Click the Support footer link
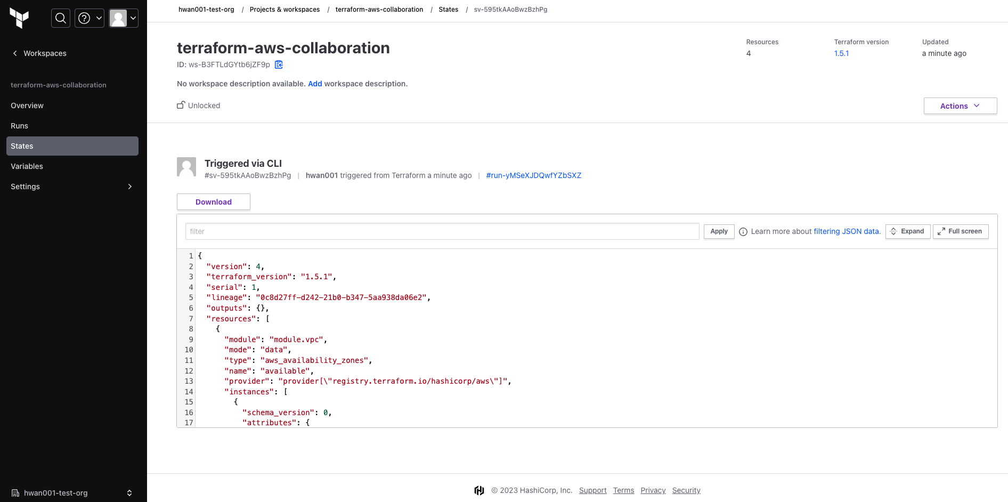This screenshot has height=502, width=1008. click(592, 490)
